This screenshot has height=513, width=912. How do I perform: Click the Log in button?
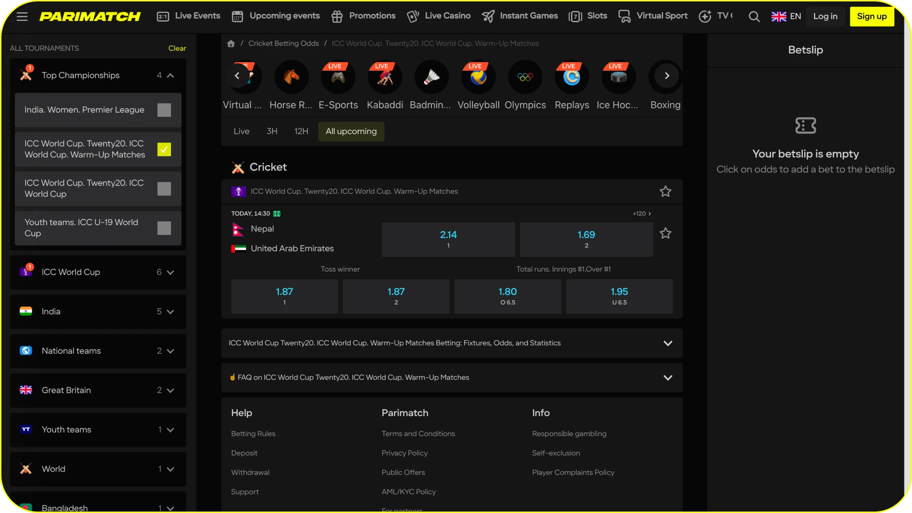(825, 17)
